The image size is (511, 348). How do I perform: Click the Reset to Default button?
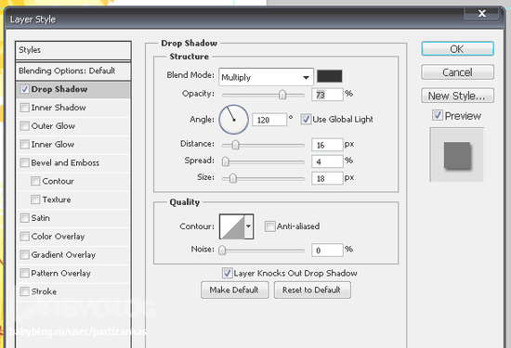point(312,290)
